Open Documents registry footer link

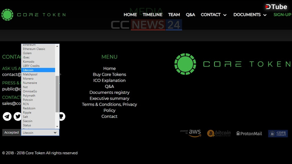pos(109,92)
